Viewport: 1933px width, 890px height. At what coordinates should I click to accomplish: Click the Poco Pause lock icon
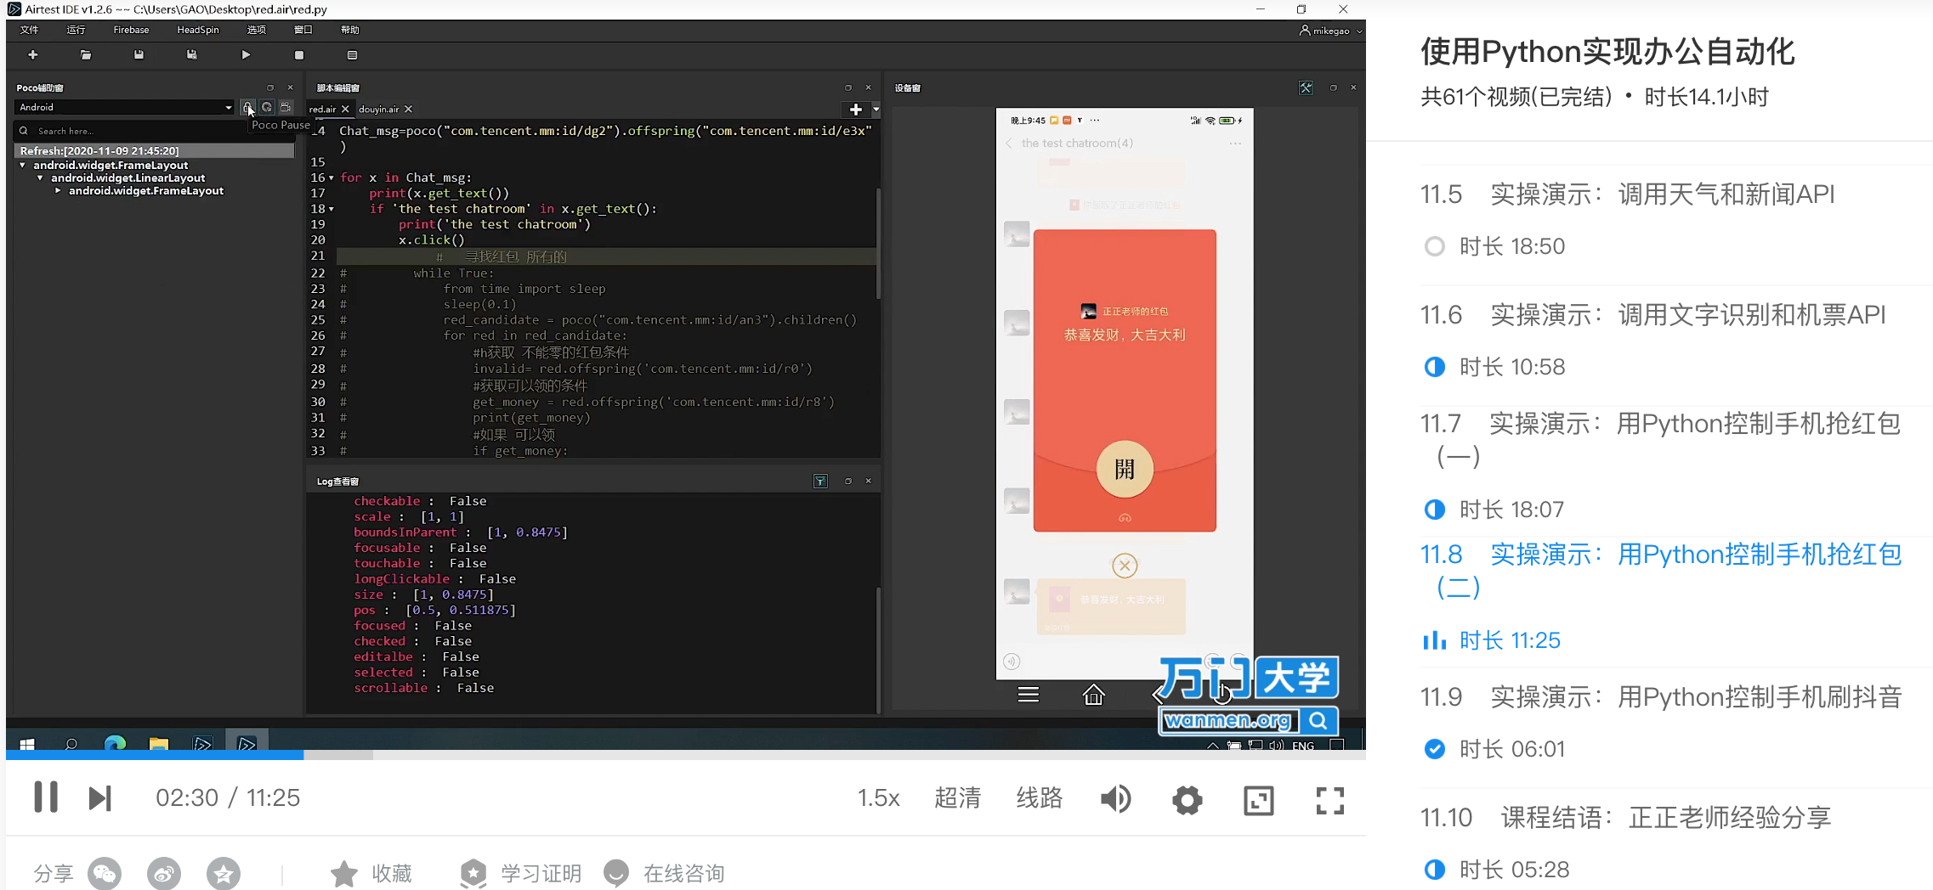click(x=247, y=107)
